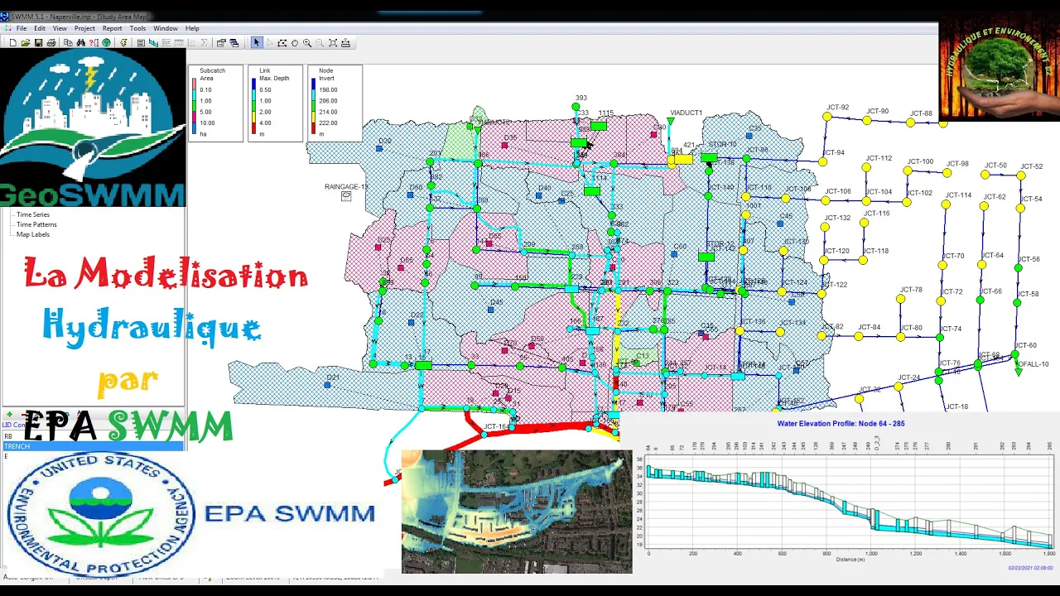
Task: Open the display Options toolbar icon
Action: coord(221,42)
